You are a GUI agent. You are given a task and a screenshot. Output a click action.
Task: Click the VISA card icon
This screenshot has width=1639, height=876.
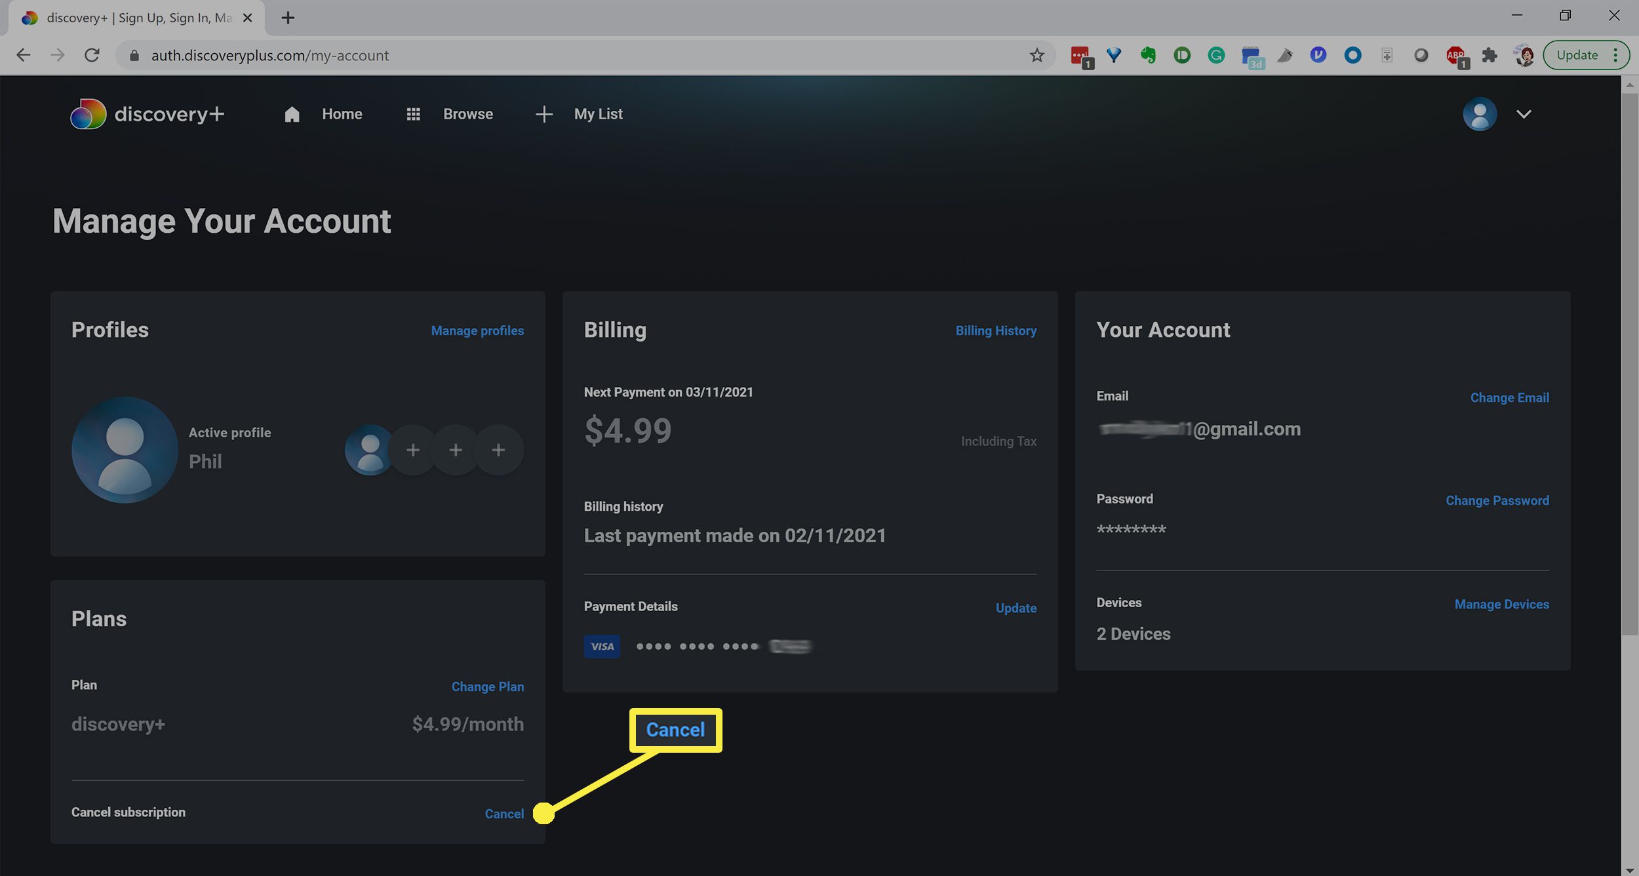(602, 647)
